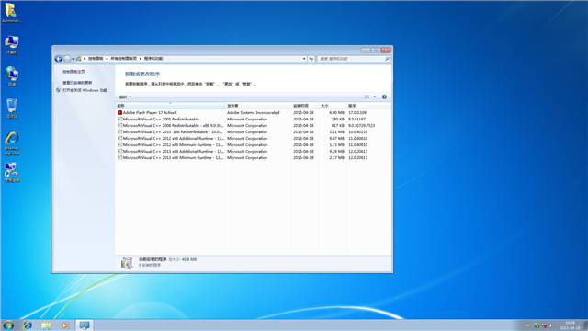Click the address bar refresh icon
The image size is (588, 331).
[x=311, y=59]
